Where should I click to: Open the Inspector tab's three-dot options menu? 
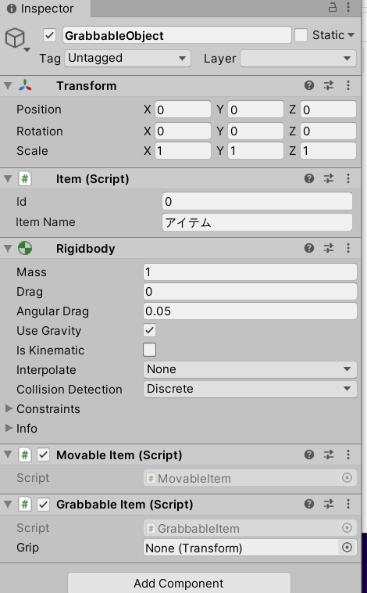348,8
